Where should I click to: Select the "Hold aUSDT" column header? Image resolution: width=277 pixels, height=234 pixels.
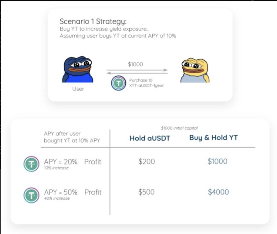click(150, 138)
